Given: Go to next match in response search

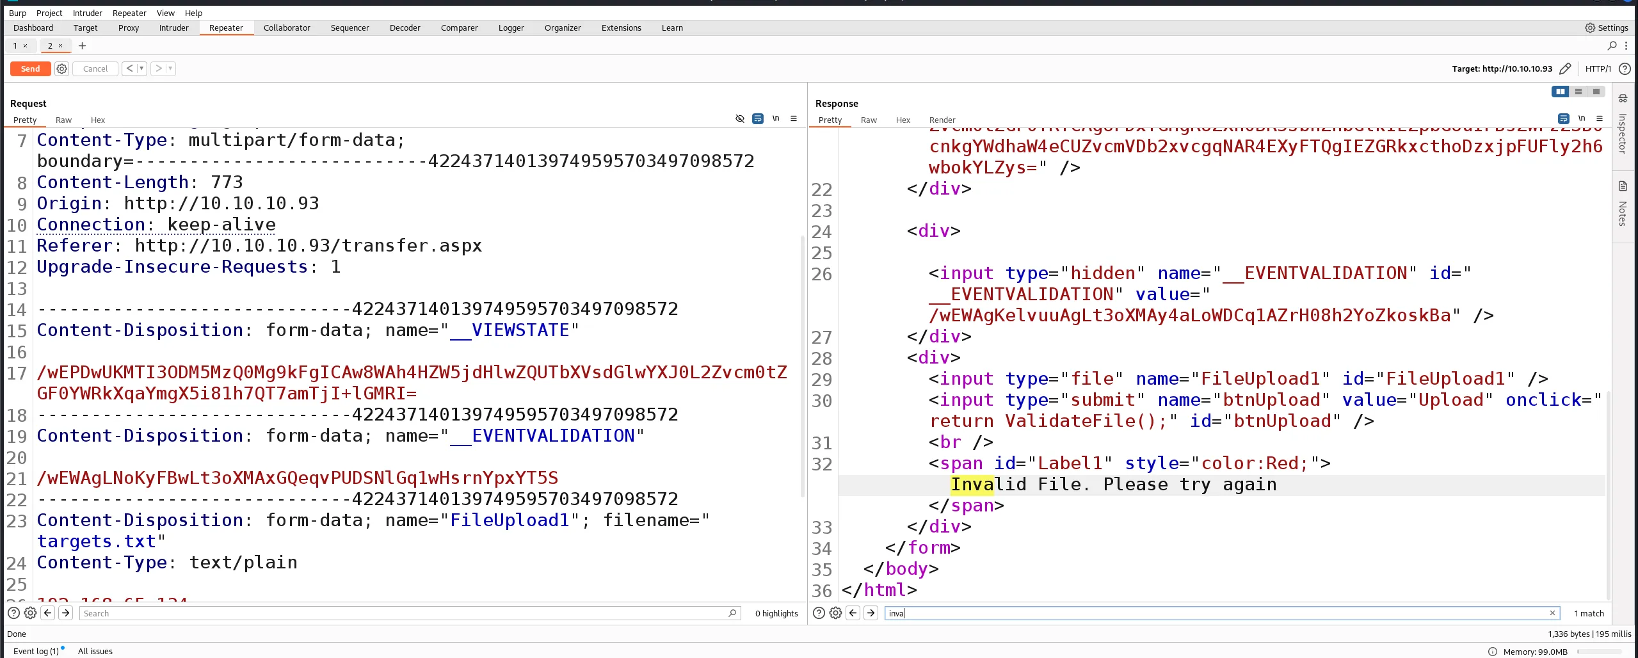Looking at the screenshot, I should pyautogui.click(x=871, y=613).
